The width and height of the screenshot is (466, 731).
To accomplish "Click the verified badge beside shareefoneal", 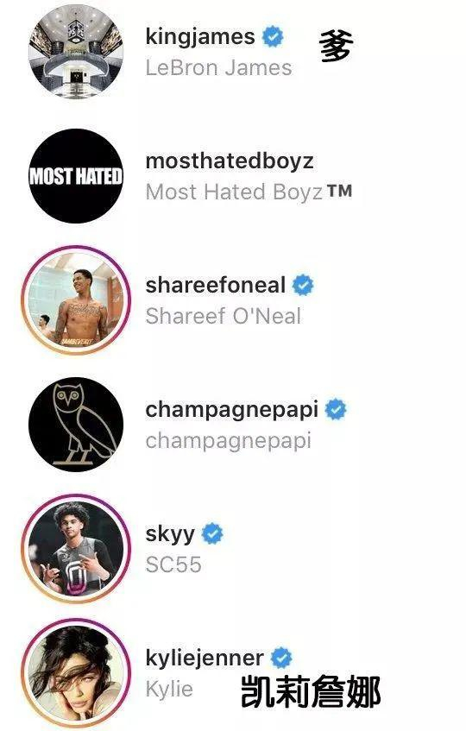I will click(303, 286).
